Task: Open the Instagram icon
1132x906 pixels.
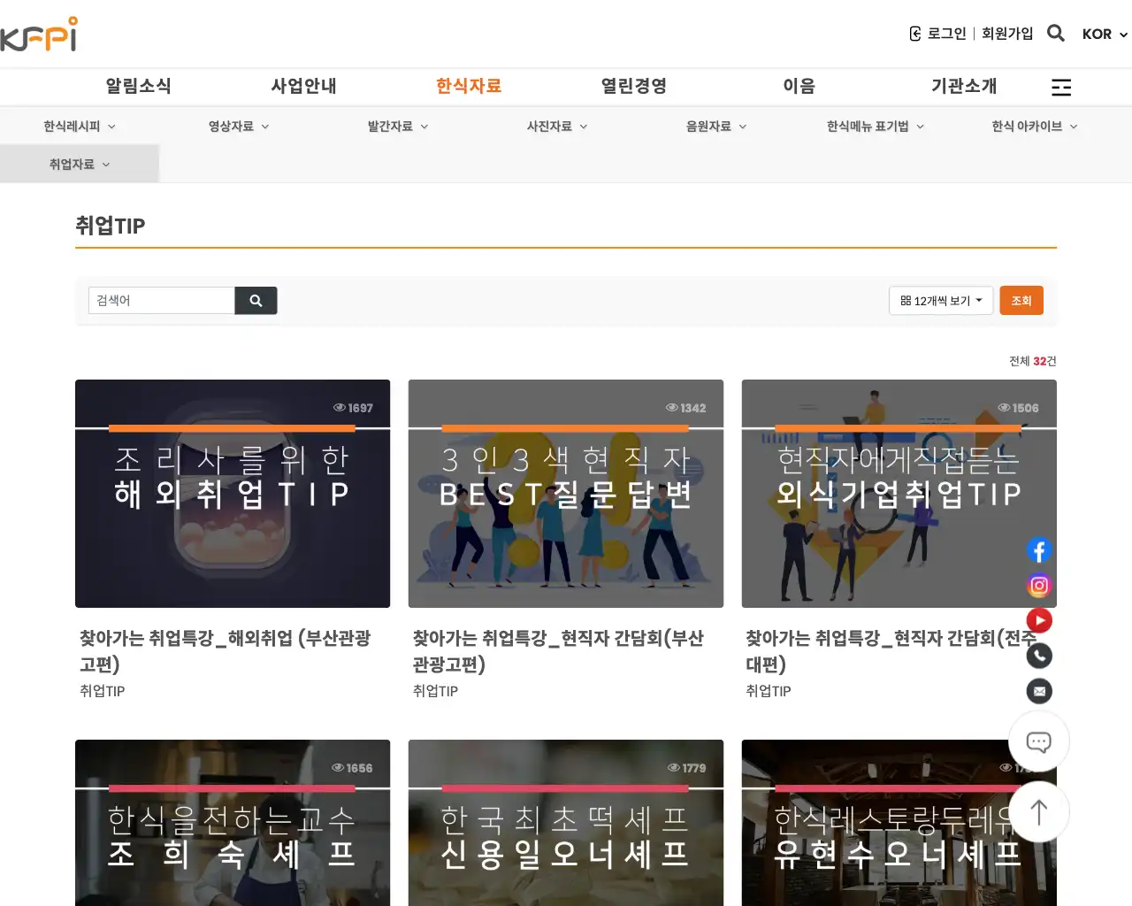Action: (1038, 585)
